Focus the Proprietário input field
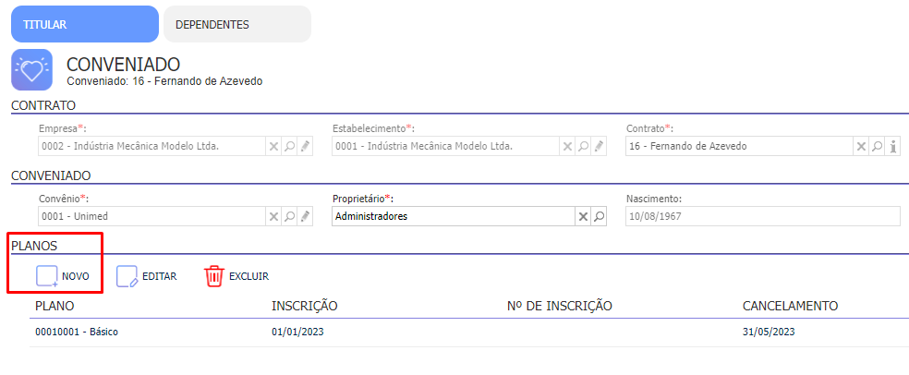The width and height of the screenshot is (909, 375). tap(454, 217)
